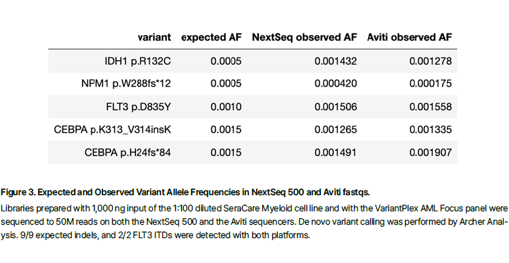Click Aviti value 0.001278 for IDH1
Screen dimensions: 509x263
click(431, 61)
